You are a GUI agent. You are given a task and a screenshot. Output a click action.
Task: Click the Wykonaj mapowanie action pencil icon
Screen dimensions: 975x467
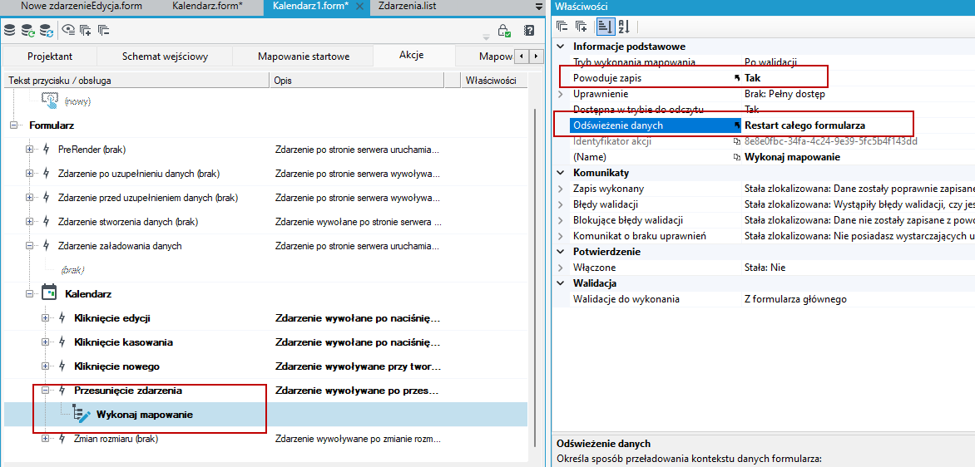tap(82, 414)
